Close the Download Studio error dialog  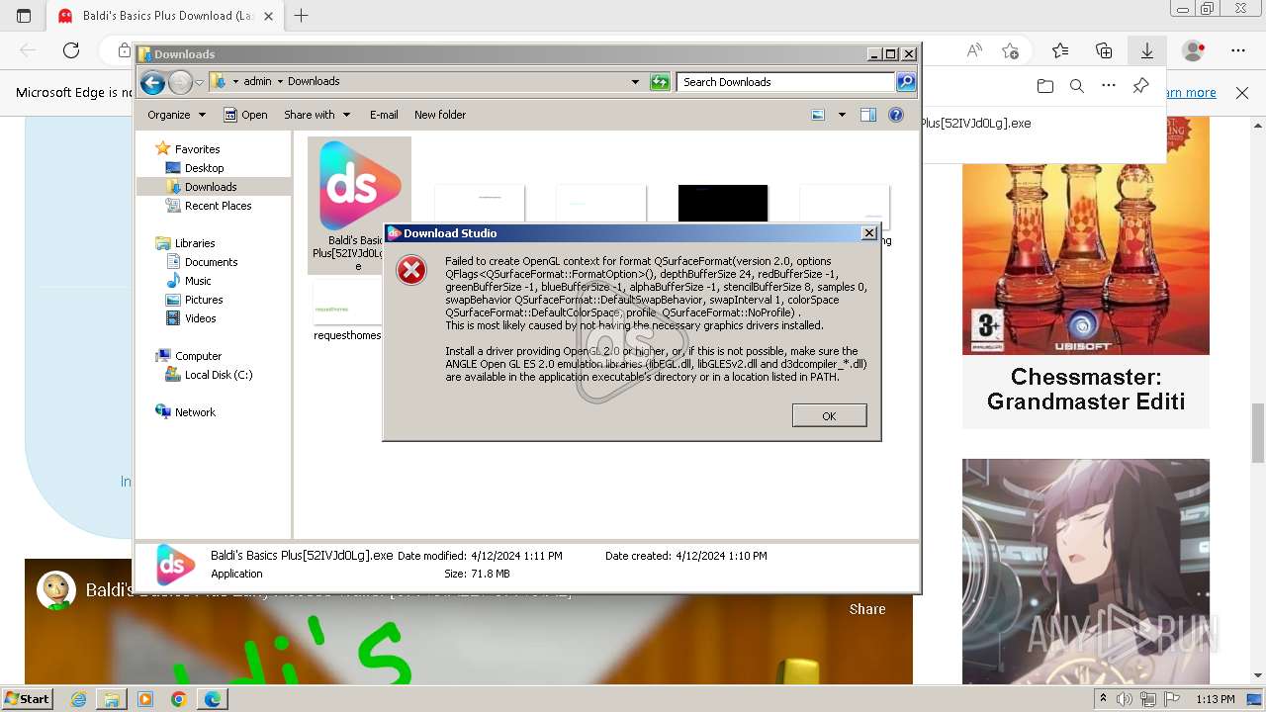[x=868, y=233]
